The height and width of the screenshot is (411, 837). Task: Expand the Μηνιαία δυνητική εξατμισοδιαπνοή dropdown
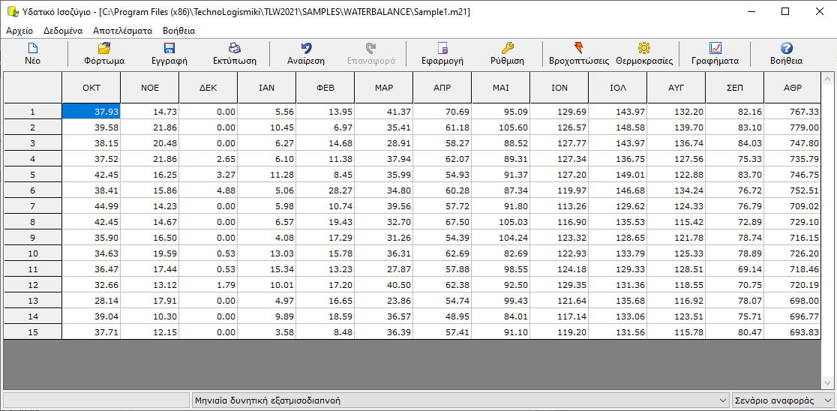[x=723, y=400]
